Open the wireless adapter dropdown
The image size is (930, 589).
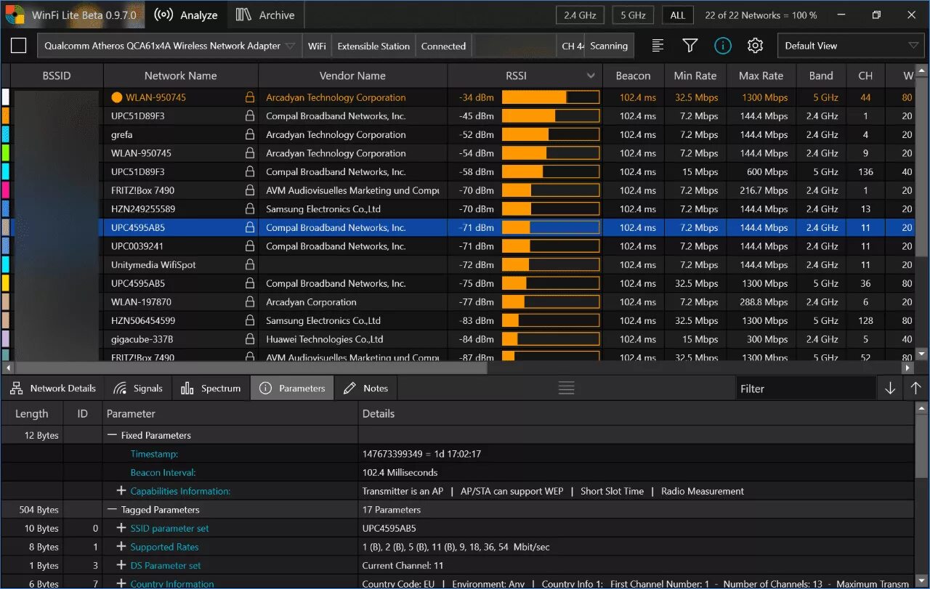(169, 46)
